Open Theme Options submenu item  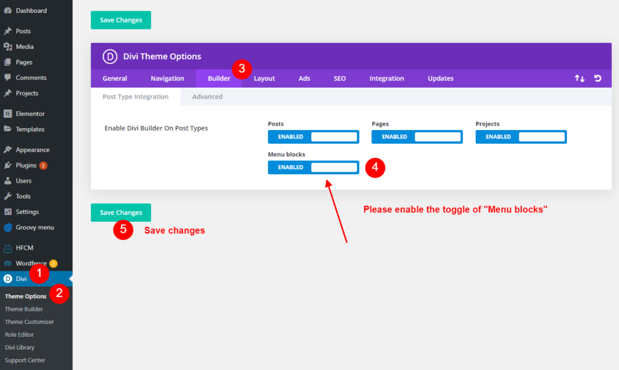25,296
